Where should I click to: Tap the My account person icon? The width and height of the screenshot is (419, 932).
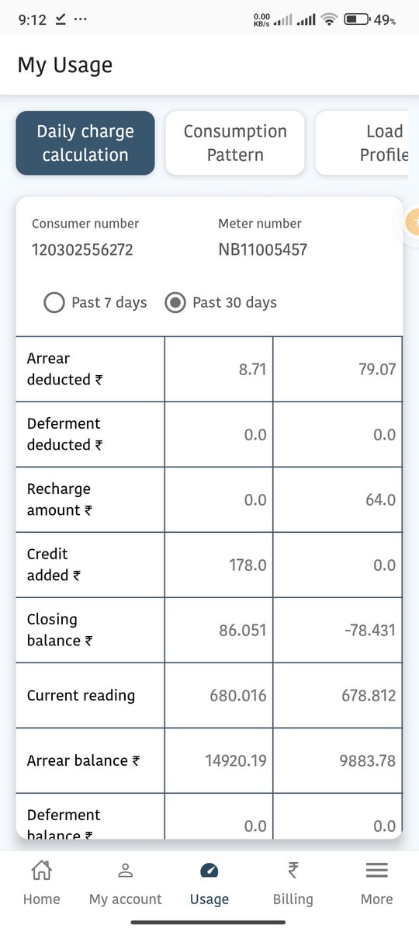tap(125, 871)
